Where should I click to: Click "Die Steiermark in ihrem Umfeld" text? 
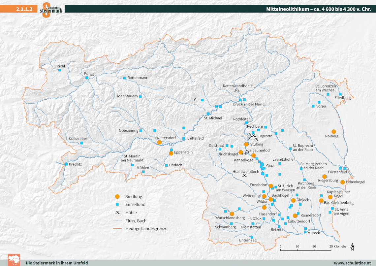[x=57, y=263]
